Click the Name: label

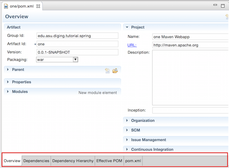coord(134,37)
